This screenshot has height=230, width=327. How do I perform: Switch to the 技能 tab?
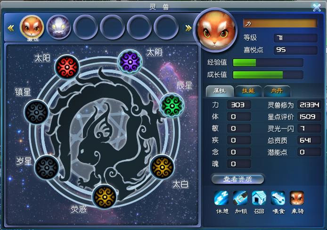pyautogui.click(x=248, y=91)
